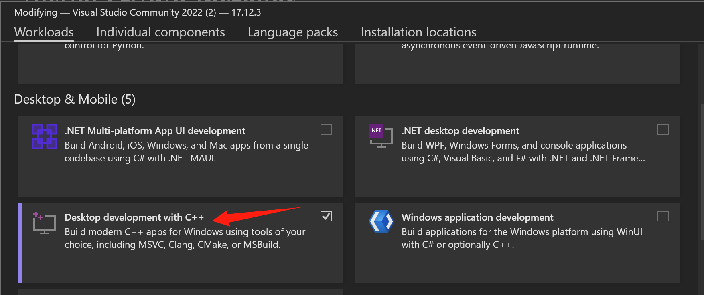The width and height of the screenshot is (704, 295).
Task: Click the .NET MAUI workload icon
Action: pyautogui.click(x=45, y=136)
